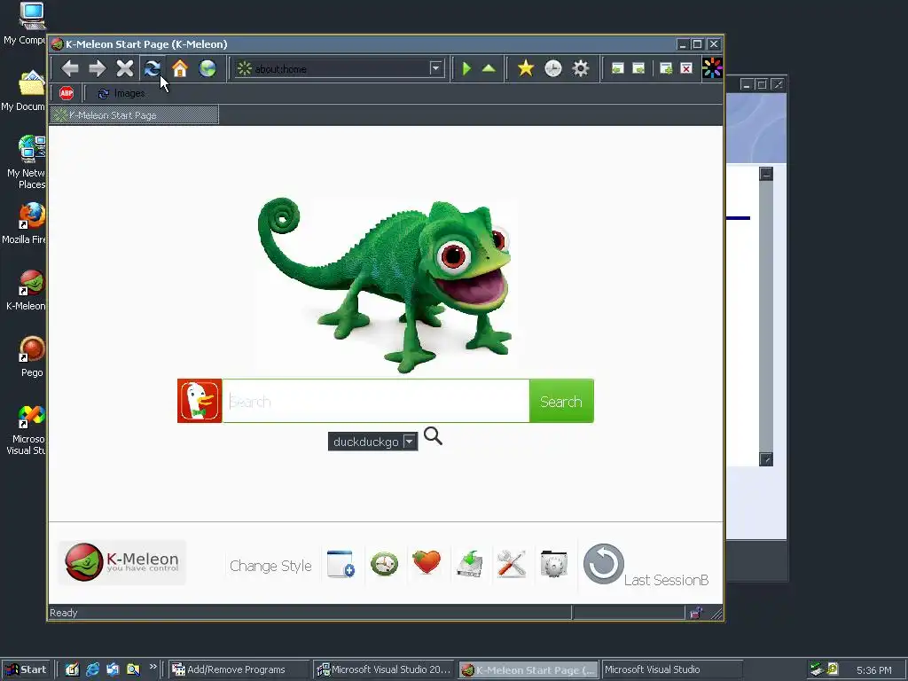Image resolution: width=908 pixels, height=681 pixels.
Task: Expand the quick launch chevron
Action: pos(153,667)
